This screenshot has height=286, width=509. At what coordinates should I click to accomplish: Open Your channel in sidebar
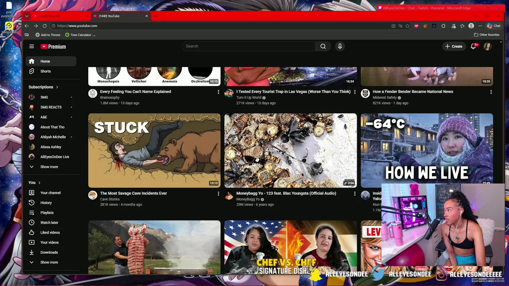pos(51,193)
